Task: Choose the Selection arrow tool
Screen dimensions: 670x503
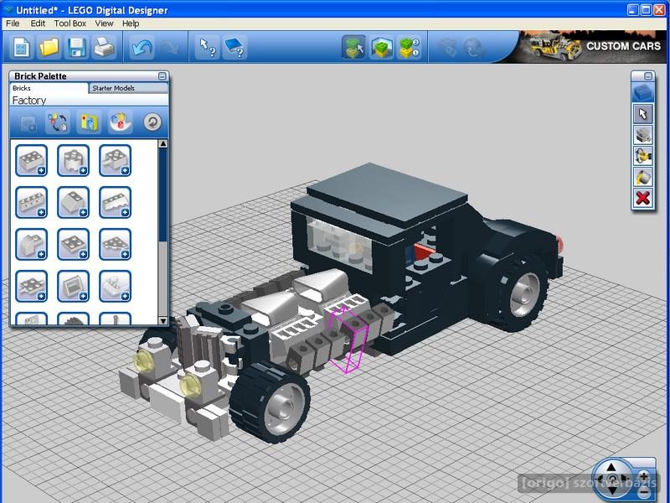Action: 642,114
